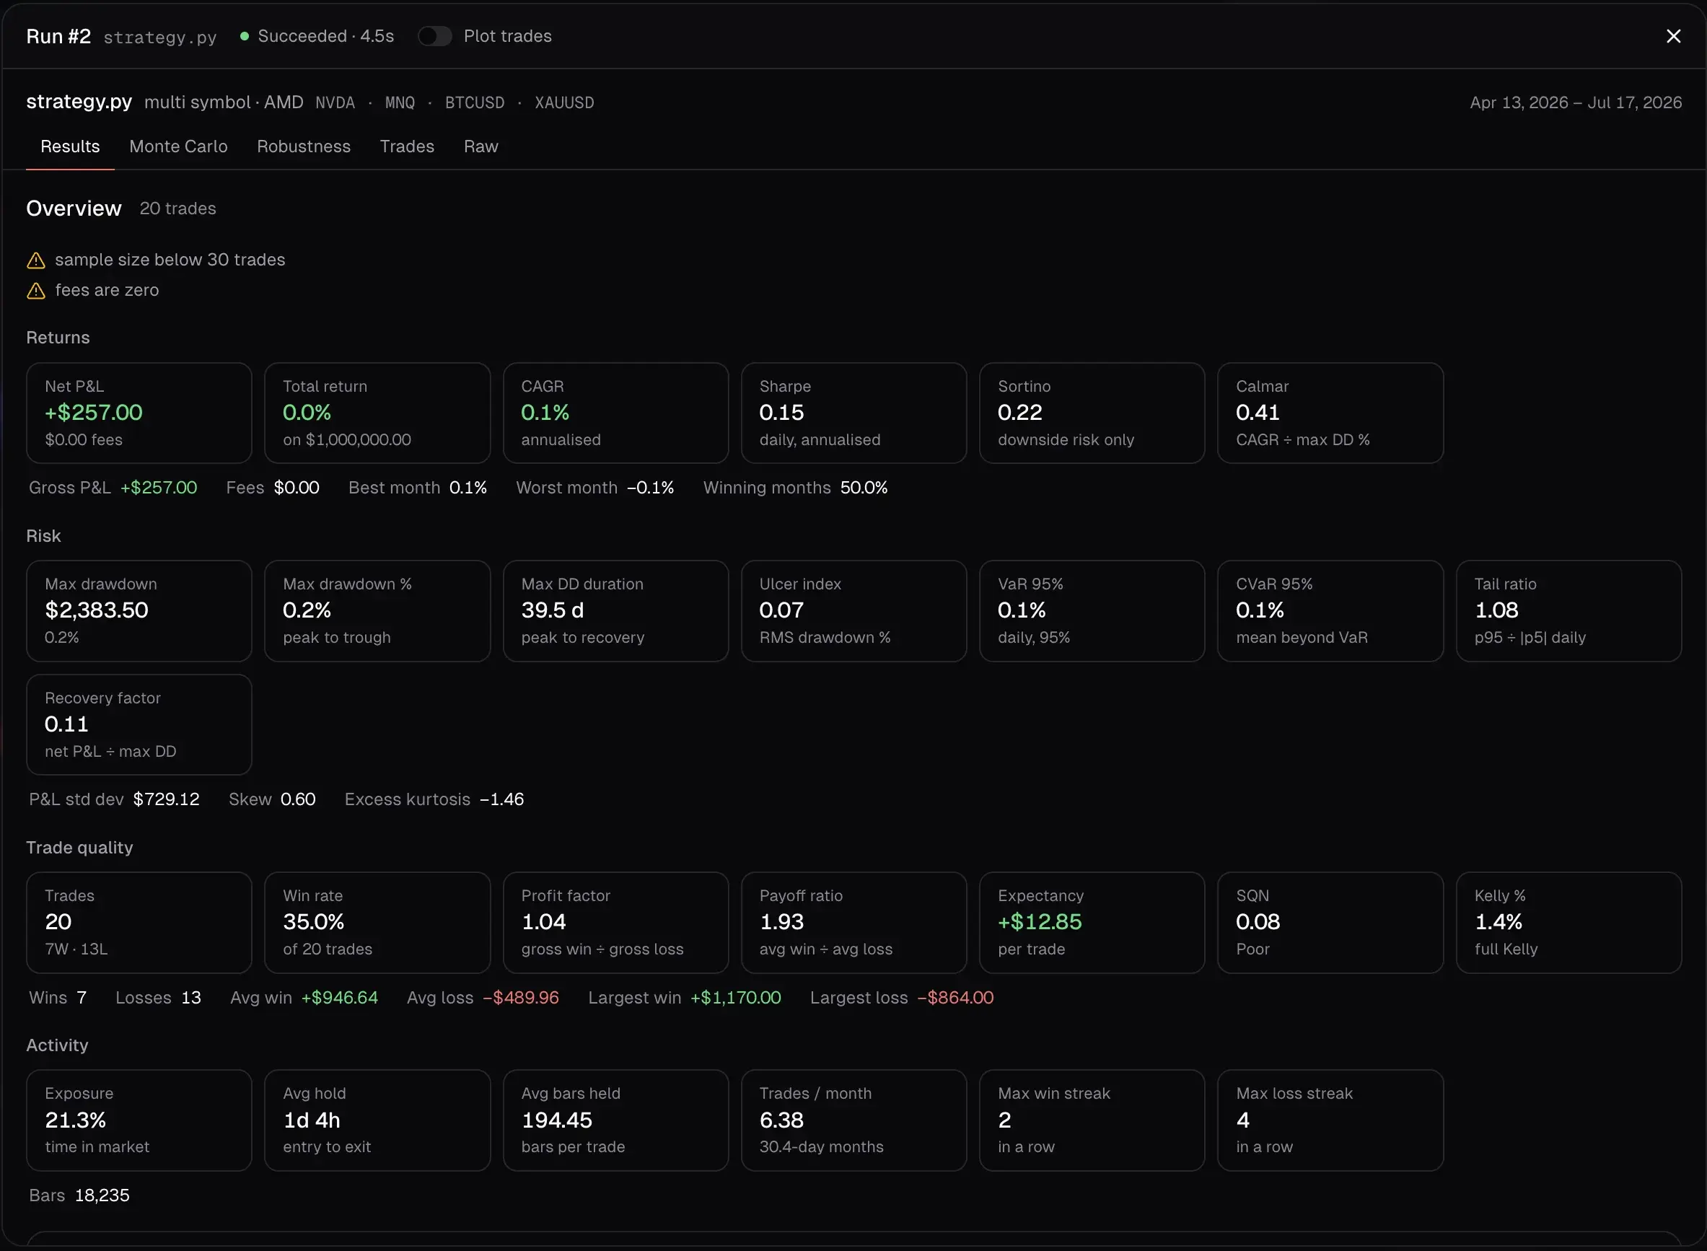Click the Max win streak card
The height and width of the screenshot is (1251, 1707).
(1092, 1120)
